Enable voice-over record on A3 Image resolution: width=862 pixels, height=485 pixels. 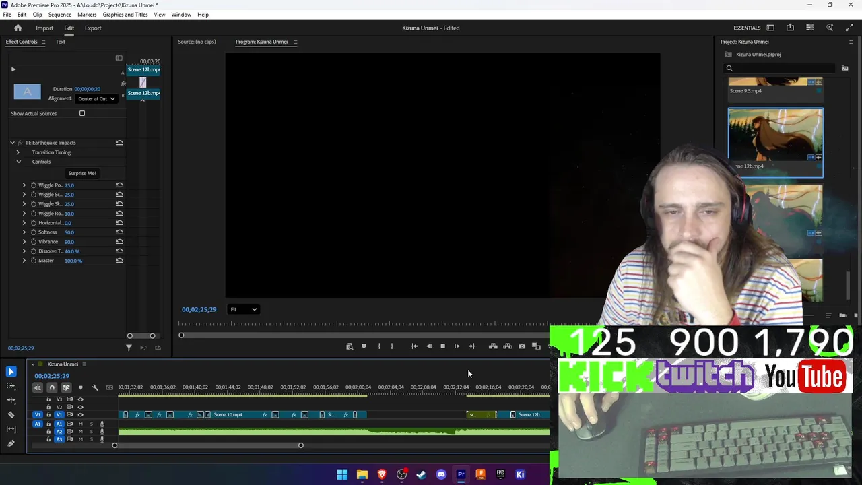[102, 439]
